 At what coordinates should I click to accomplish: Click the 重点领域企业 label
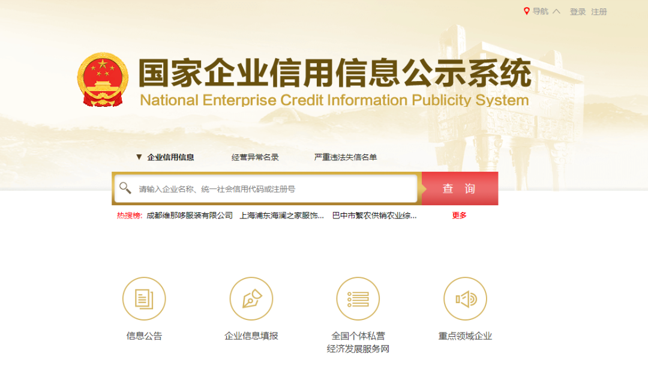point(465,336)
